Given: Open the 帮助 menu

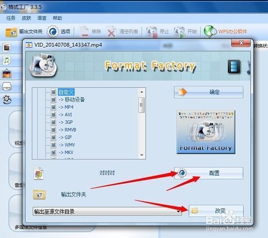Looking at the screenshot, I should coord(57,18).
